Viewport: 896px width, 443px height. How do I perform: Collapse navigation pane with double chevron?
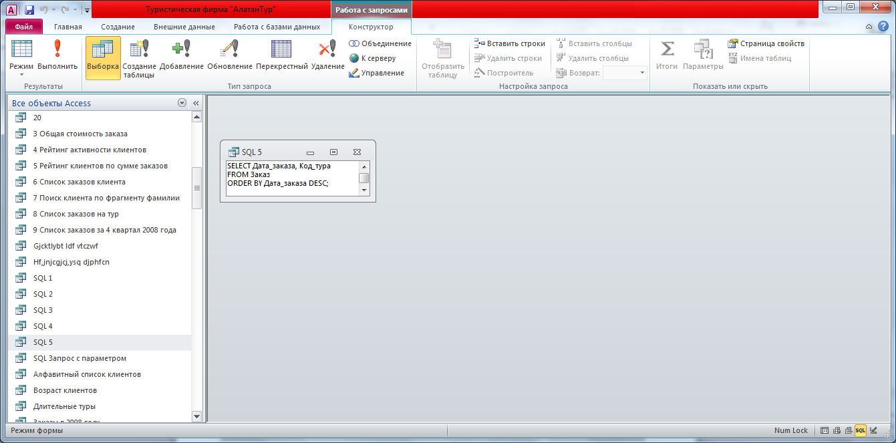click(196, 103)
